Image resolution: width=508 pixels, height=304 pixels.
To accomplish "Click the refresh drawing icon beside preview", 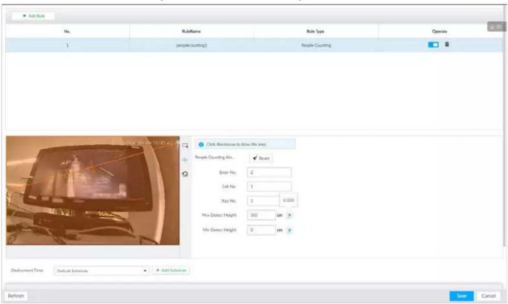I will click(x=185, y=174).
